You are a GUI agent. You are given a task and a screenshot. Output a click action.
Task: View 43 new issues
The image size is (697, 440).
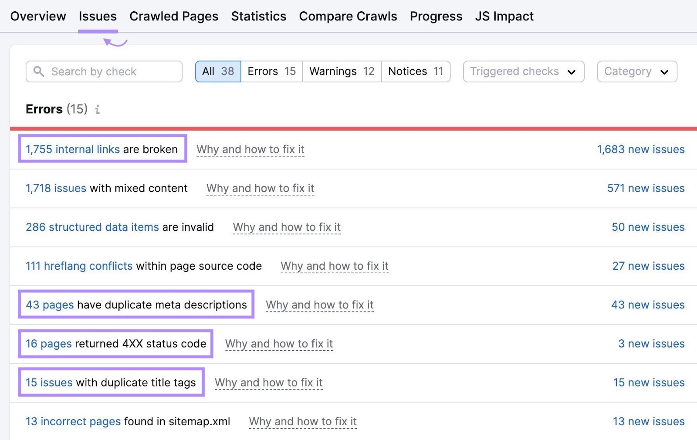(x=648, y=305)
